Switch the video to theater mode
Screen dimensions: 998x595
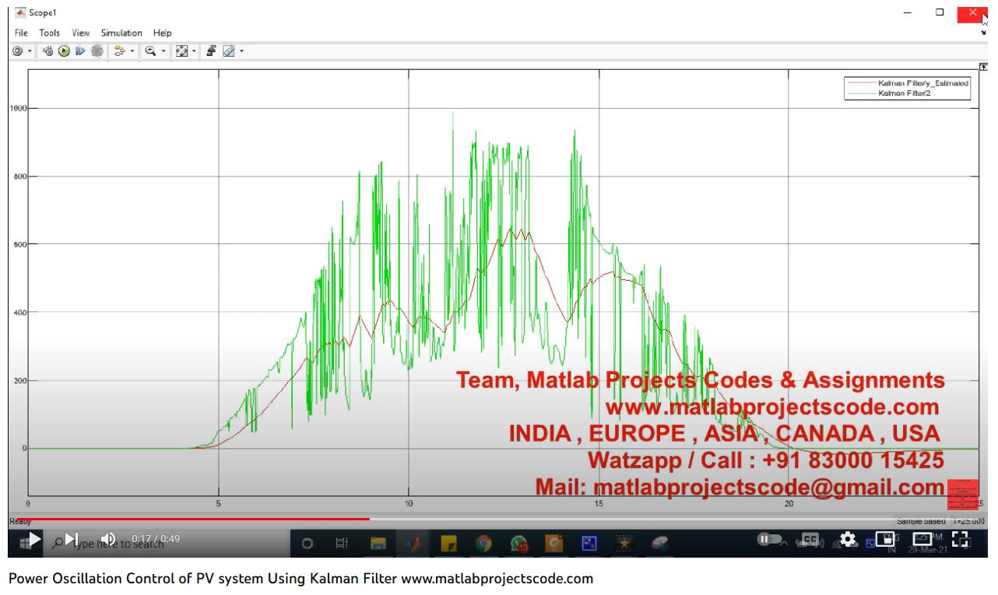point(922,538)
